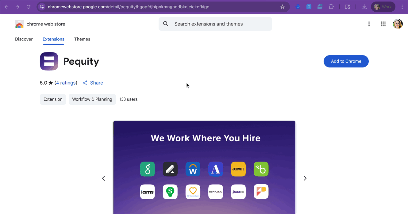Open the web store three-dot options menu
The height and width of the screenshot is (214, 408).
pos(369,24)
